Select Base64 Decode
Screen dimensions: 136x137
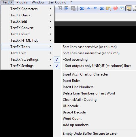pyautogui.click(x=95, y=112)
